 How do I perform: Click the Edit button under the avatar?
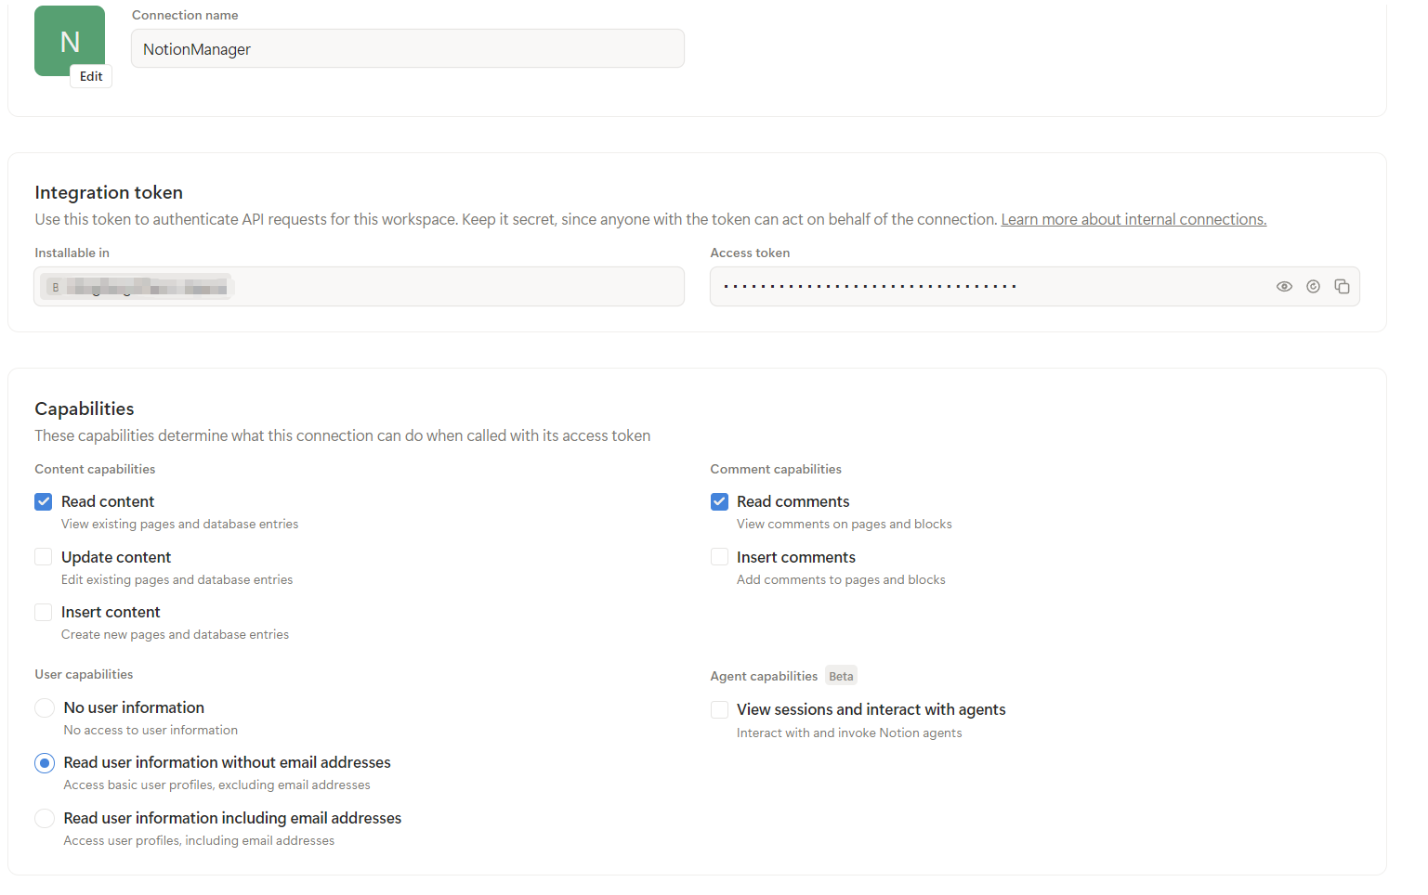point(91,76)
